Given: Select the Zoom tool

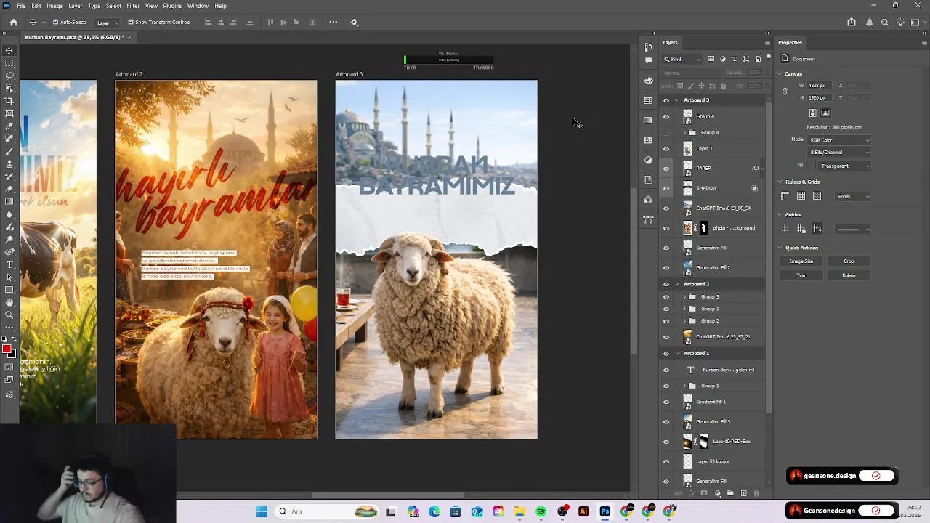Looking at the screenshot, I should (9, 315).
